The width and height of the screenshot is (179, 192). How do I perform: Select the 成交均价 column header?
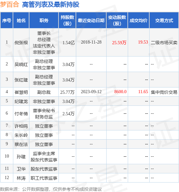pyautogui.click(x=139, y=20)
